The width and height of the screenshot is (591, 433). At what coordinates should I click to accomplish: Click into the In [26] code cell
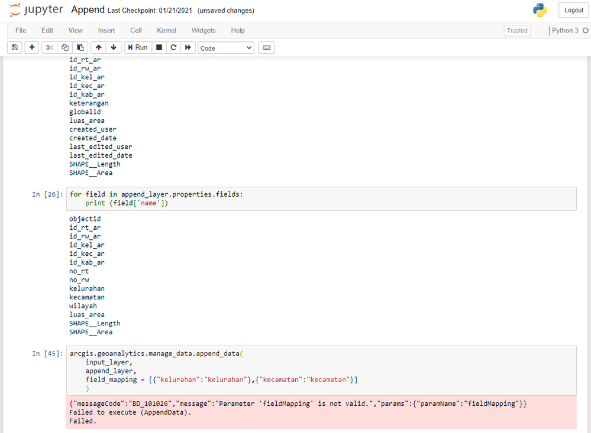tap(321, 199)
